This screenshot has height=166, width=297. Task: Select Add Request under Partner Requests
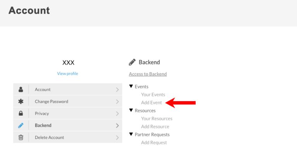coord(154,143)
